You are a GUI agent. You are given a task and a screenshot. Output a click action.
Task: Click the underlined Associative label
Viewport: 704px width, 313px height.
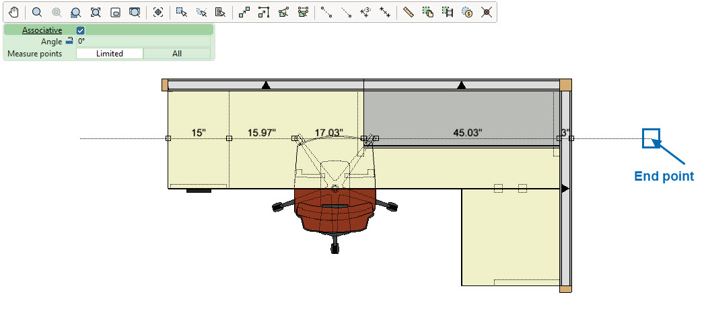pyautogui.click(x=42, y=30)
